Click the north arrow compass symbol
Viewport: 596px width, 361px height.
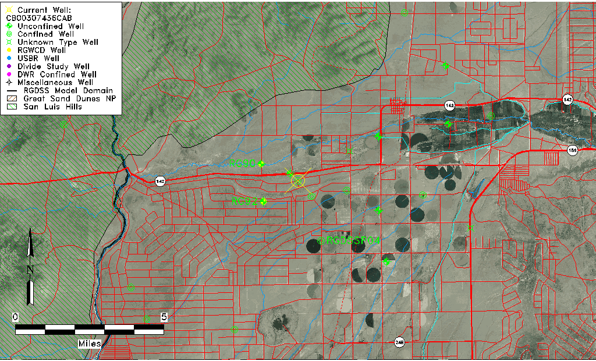pyautogui.click(x=30, y=268)
